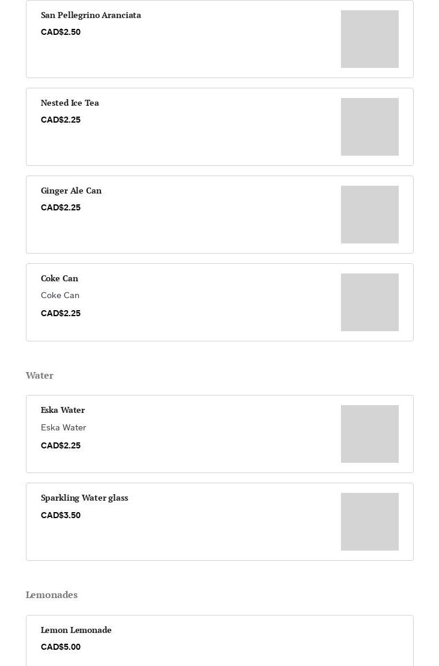Select the Nested Ice Tea title

(70, 103)
